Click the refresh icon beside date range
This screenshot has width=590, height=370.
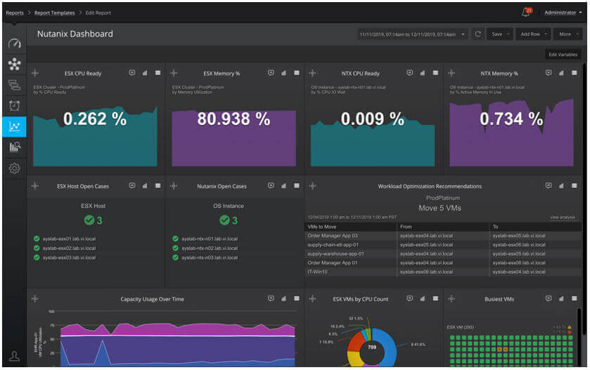(x=477, y=34)
